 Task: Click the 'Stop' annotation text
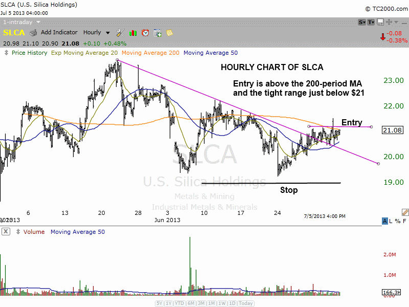pyautogui.click(x=289, y=190)
